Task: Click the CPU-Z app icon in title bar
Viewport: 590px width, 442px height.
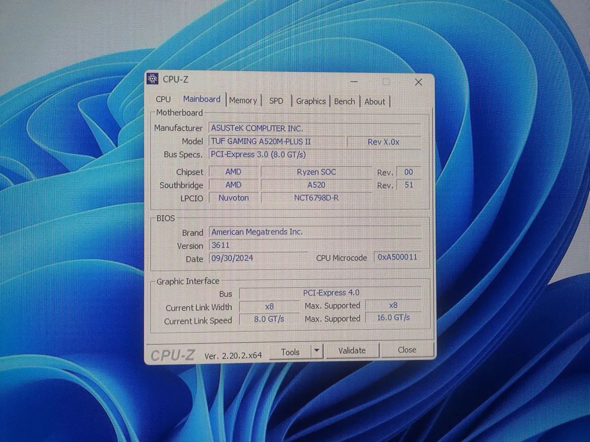Action: coord(153,79)
